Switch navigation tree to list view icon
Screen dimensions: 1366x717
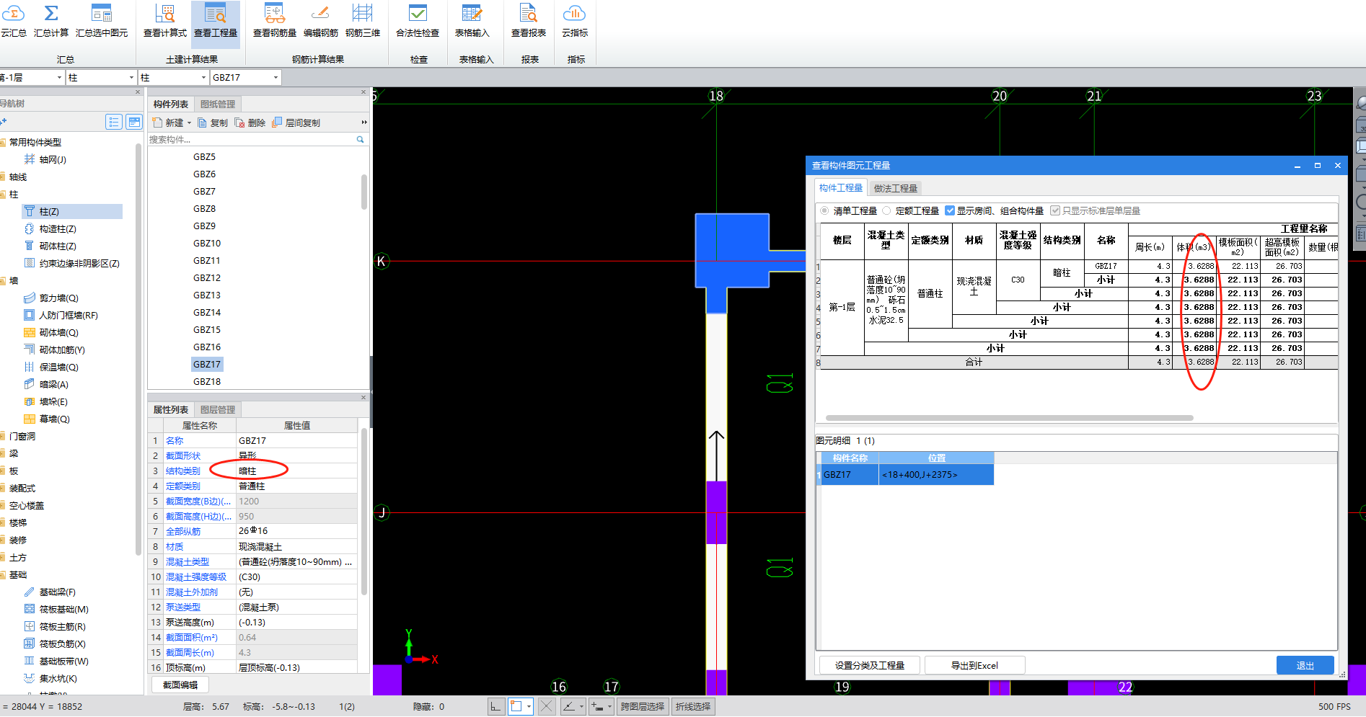pos(114,122)
